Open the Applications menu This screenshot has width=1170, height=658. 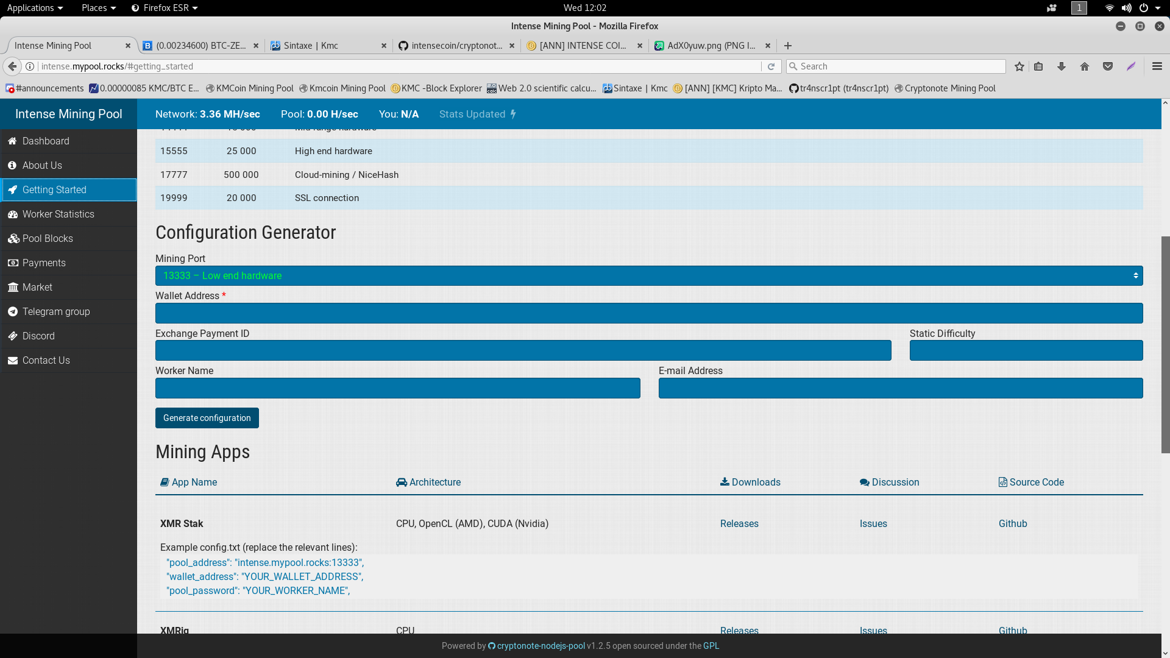point(35,8)
